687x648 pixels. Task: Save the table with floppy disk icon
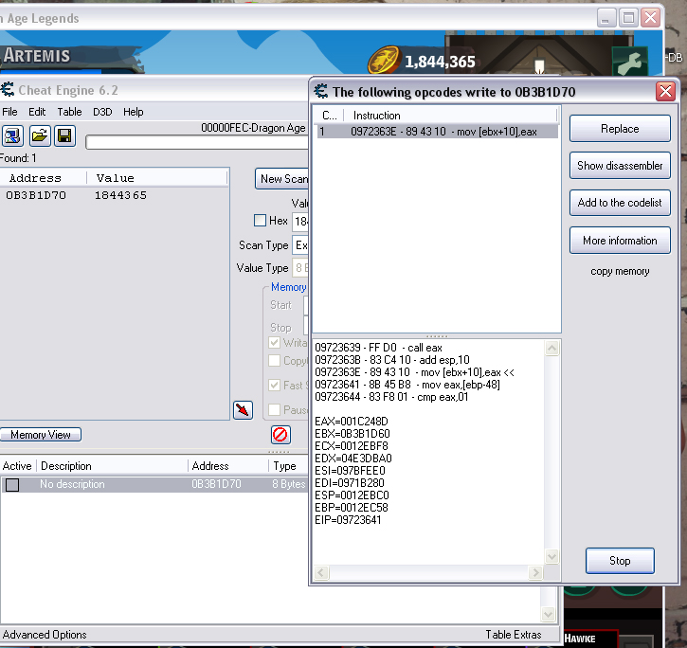64,135
